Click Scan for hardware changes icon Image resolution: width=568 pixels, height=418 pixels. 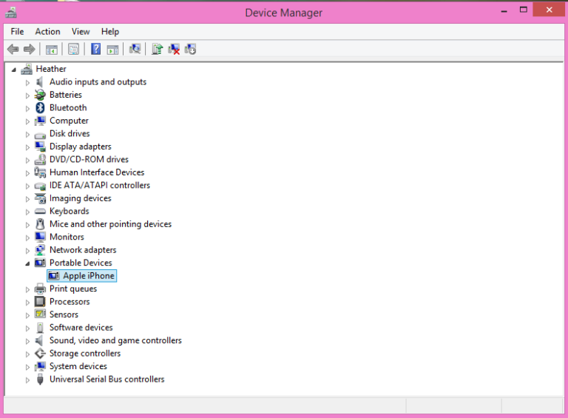pos(135,50)
